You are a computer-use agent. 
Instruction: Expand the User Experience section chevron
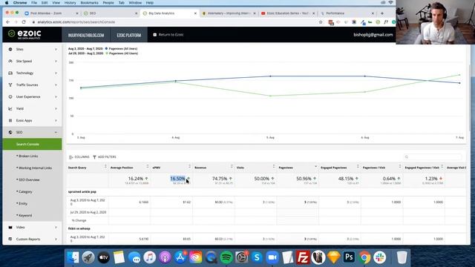pos(56,96)
